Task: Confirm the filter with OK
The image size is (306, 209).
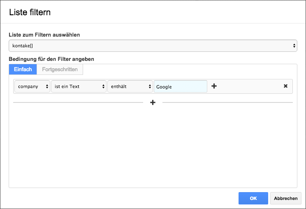Action: tap(253, 198)
